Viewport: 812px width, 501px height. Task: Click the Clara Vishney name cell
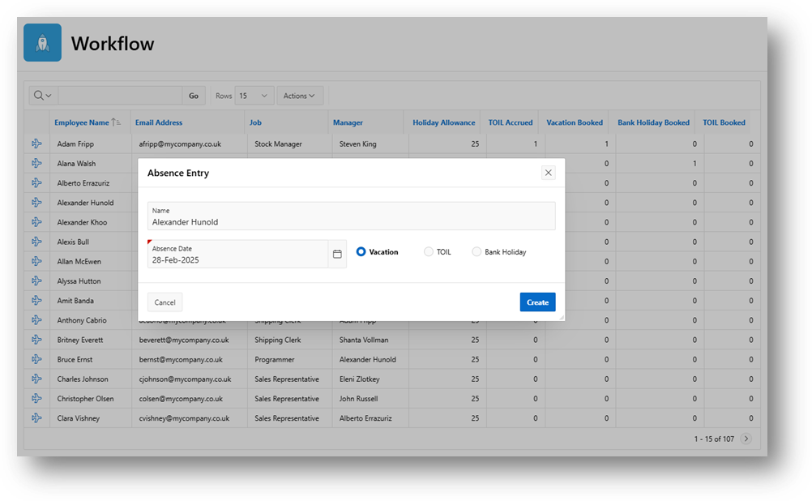78,418
